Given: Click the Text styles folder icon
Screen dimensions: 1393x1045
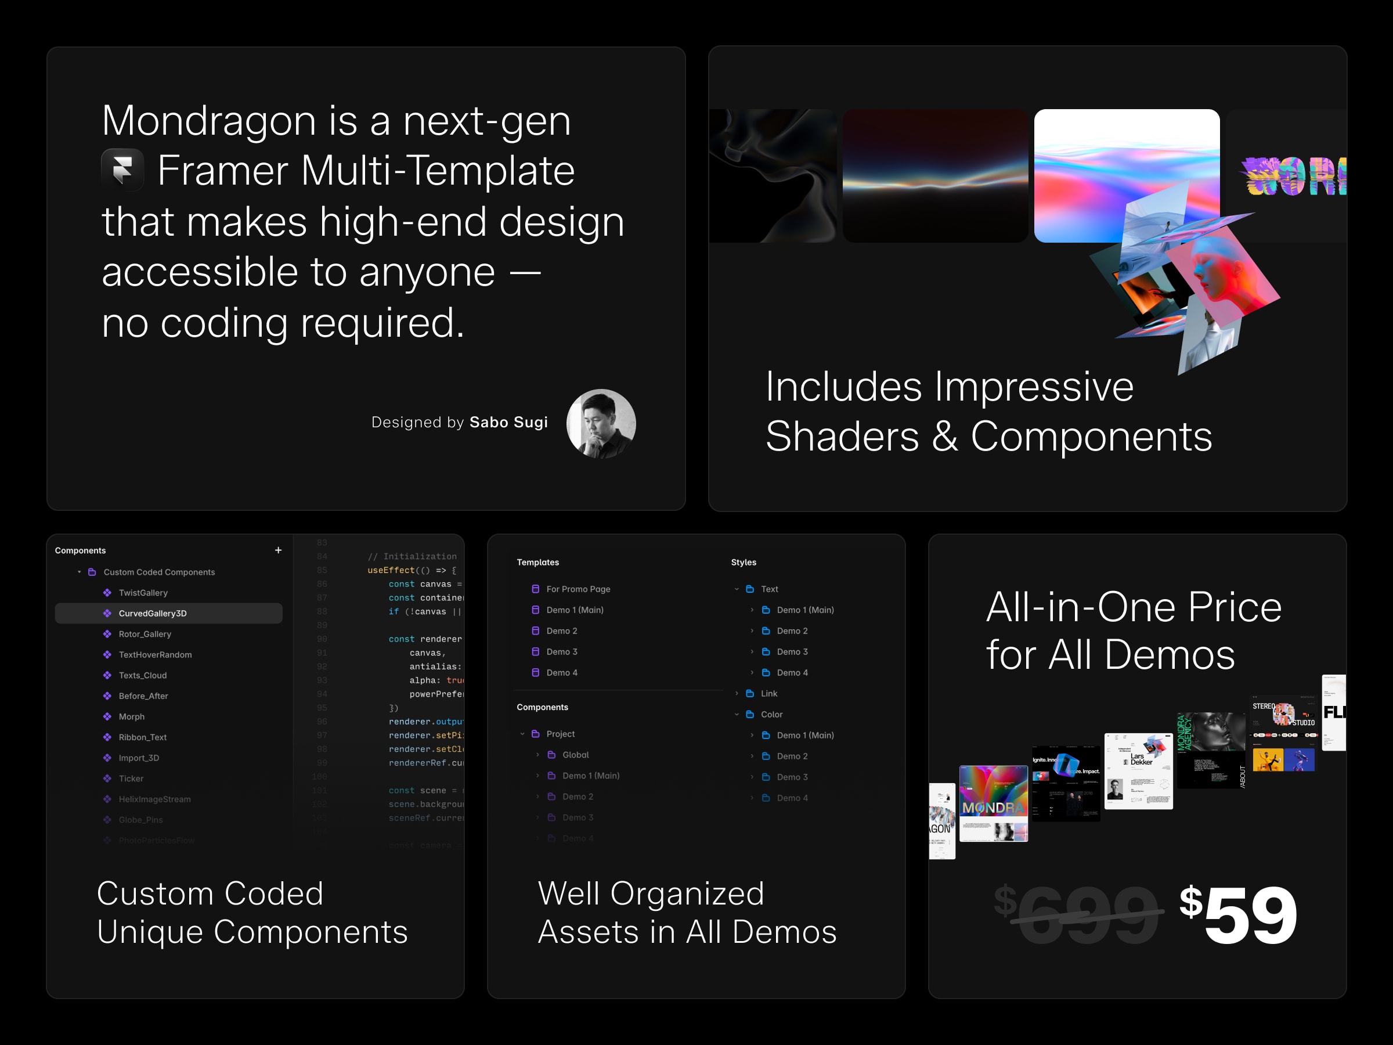Looking at the screenshot, I should click(x=750, y=589).
